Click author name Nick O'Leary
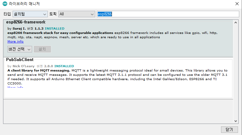This screenshot has width=242, height=135. point(23,66)
